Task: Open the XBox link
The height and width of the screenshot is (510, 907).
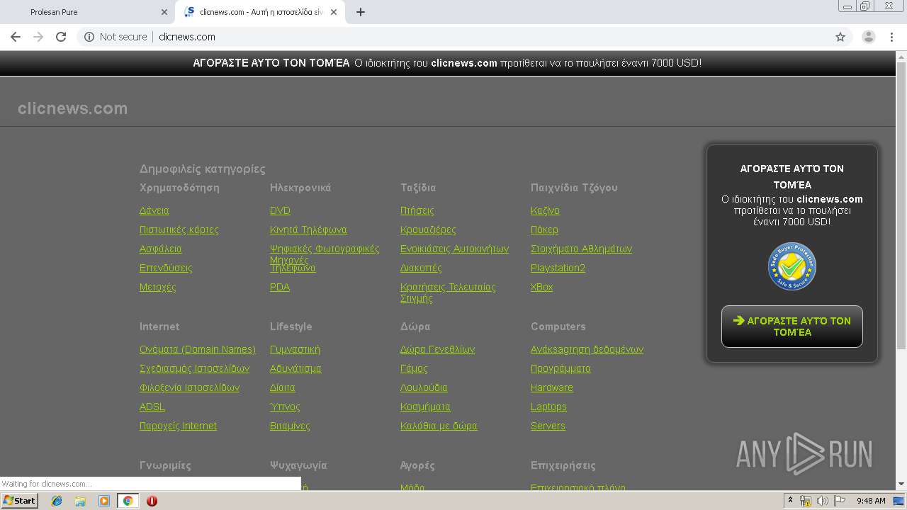Action: click(541, 287)
